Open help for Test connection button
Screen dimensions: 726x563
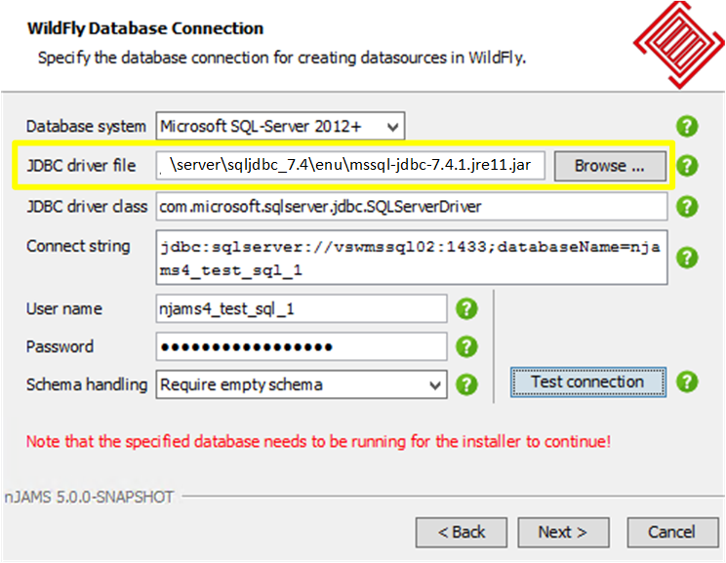click(x=687, y=382)
